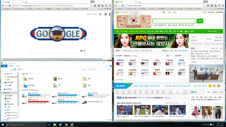This screenshot has height=127, width=226.
Task: Switch to the NAVER browser tab
Action: (x=126, y=2)
